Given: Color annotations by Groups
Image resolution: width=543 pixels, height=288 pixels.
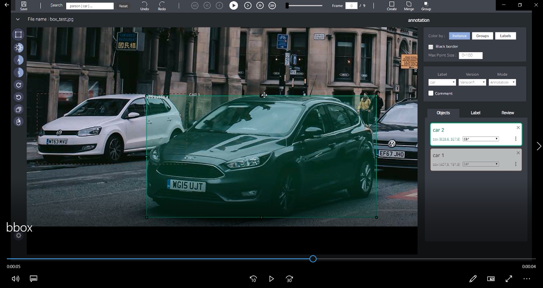Looking at the screenshot, I should [x=482, y=36].
